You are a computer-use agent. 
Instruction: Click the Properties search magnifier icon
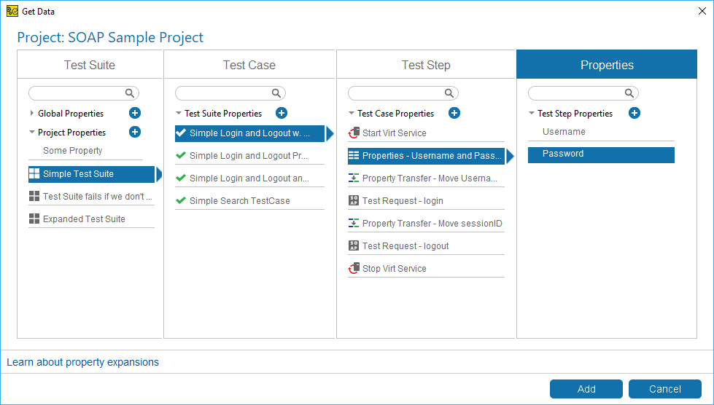point(629,93)
